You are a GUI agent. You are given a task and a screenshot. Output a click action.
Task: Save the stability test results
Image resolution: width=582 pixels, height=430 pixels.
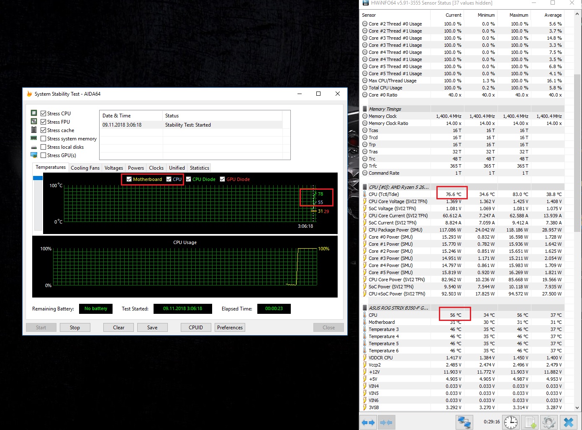pos(152,328)
